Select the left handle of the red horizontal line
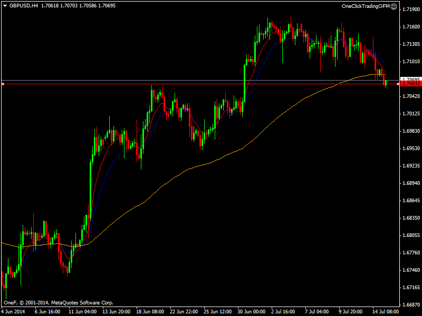 (x=3, y=84)
